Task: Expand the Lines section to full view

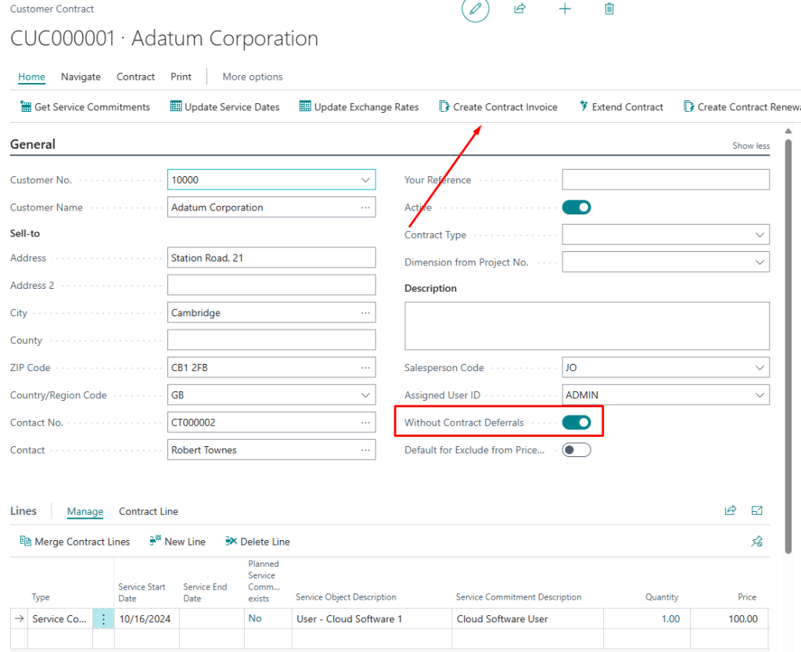Action: pos(756,510)
